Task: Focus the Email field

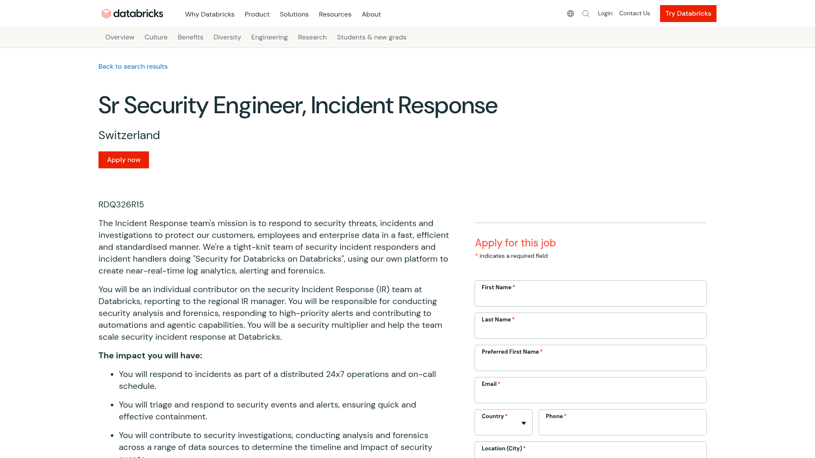Action: coord(590,390)
